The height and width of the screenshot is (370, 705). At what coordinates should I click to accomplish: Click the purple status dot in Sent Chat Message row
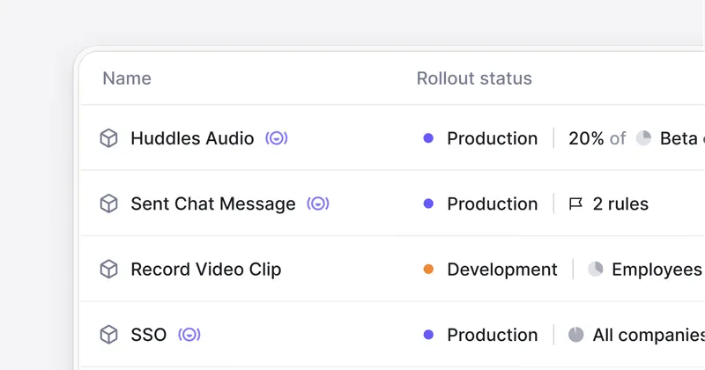tap(428, 203)
